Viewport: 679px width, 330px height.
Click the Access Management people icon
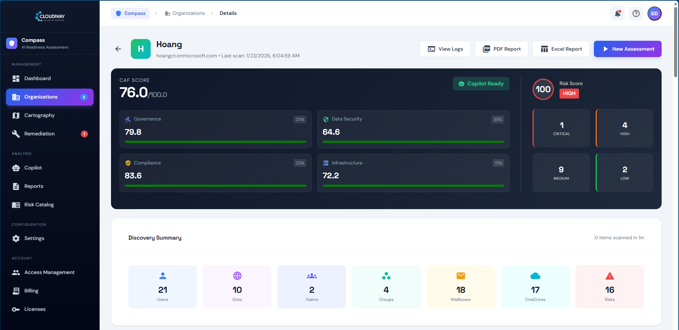16,273
